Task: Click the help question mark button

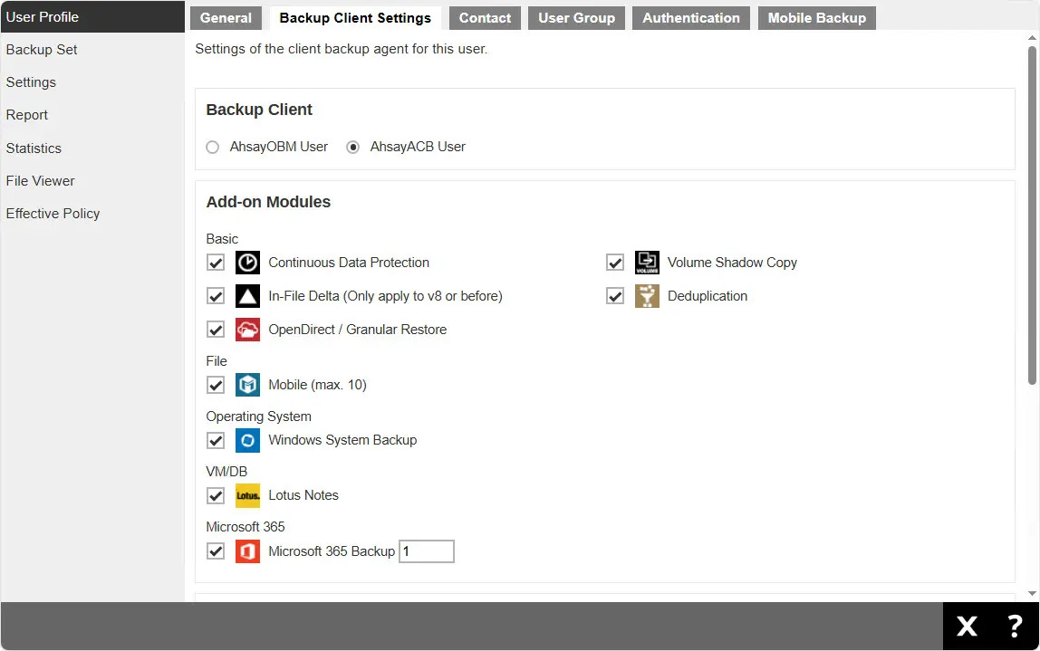Action: [x=1015, y=626]
